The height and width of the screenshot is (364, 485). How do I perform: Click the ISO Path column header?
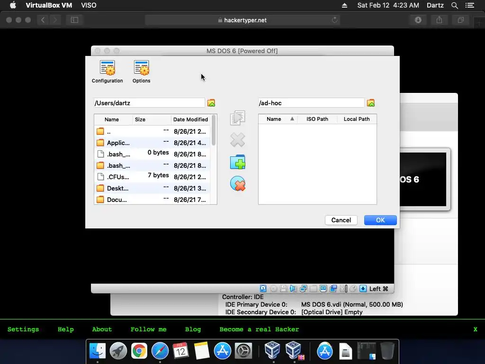(x=317, y=119)
